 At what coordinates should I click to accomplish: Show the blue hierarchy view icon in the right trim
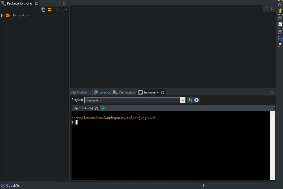(280, 39)
